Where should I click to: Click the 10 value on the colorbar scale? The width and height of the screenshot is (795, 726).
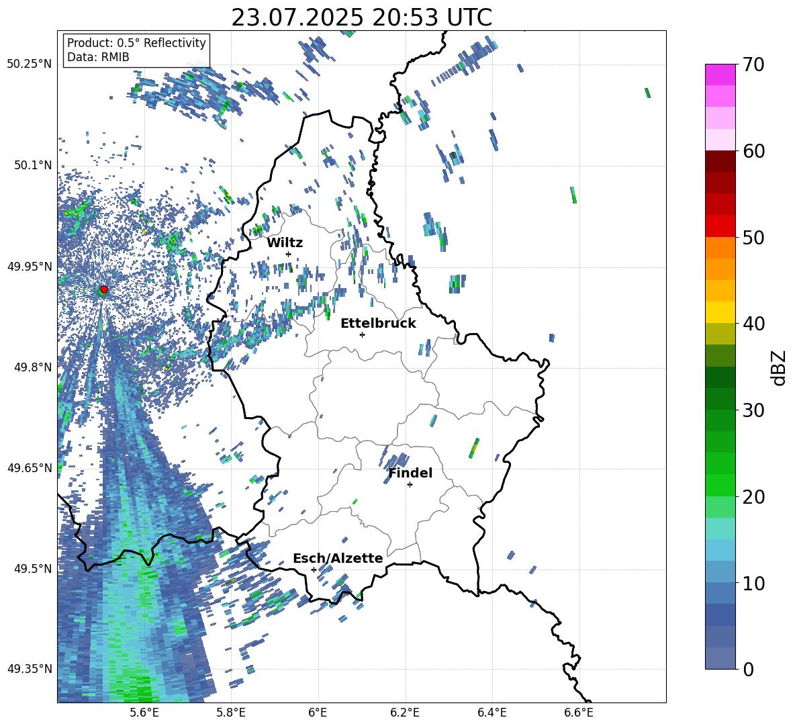click(754, 583)
